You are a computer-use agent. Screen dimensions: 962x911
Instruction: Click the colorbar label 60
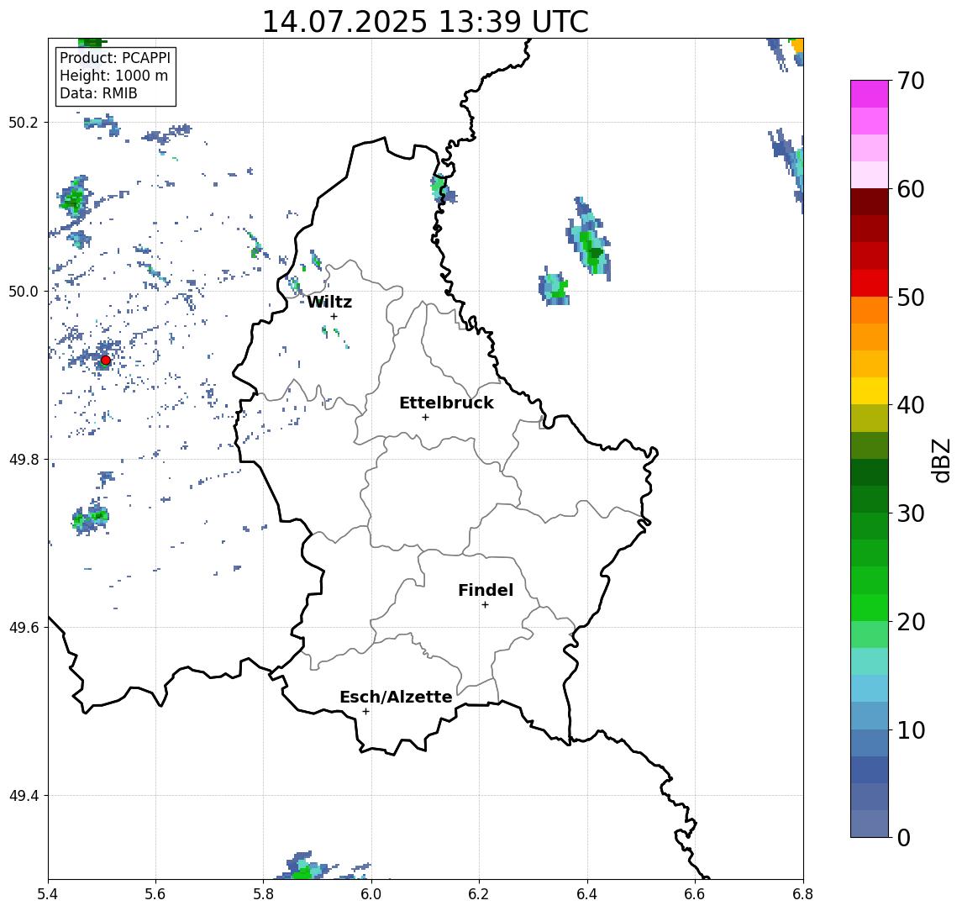(x=911, y=190)
